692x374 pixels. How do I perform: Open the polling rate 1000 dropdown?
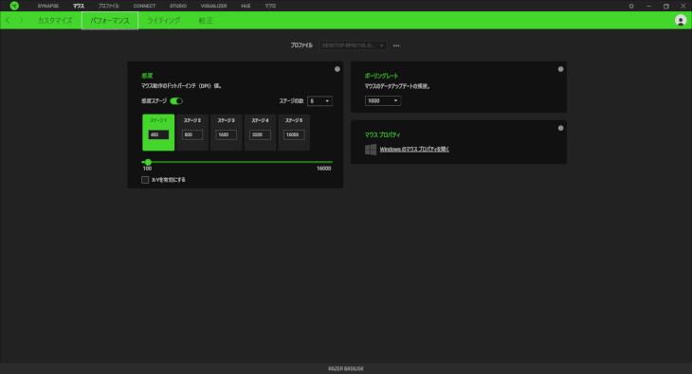(383, 100)
